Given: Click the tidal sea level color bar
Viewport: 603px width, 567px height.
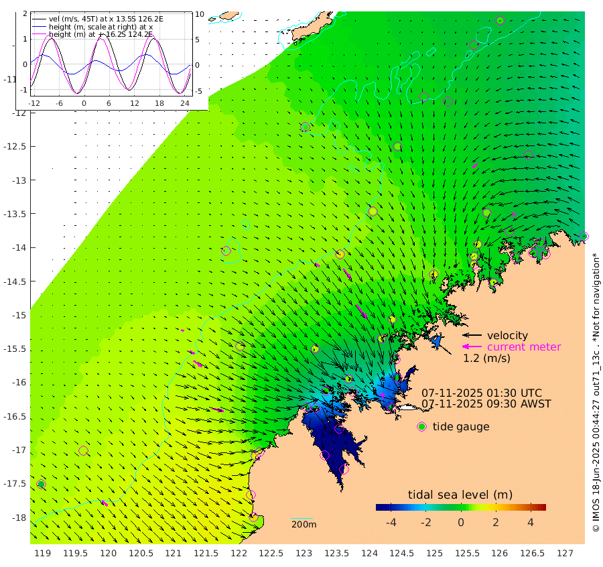Looking at the screenshot, I should [x=461, y=507].
